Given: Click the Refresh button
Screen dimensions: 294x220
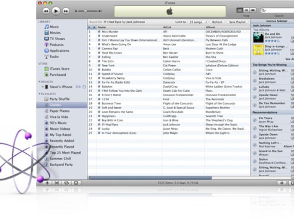Looking at the screenshot, I should [x=217, y=22].
